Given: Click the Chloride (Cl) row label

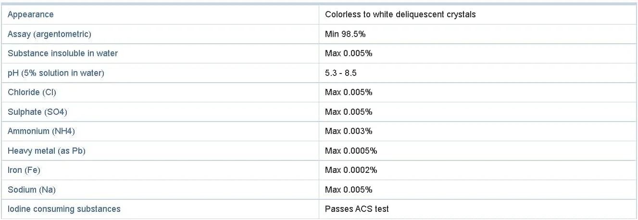Looking at the screenshot, I should tap(32, 92).
